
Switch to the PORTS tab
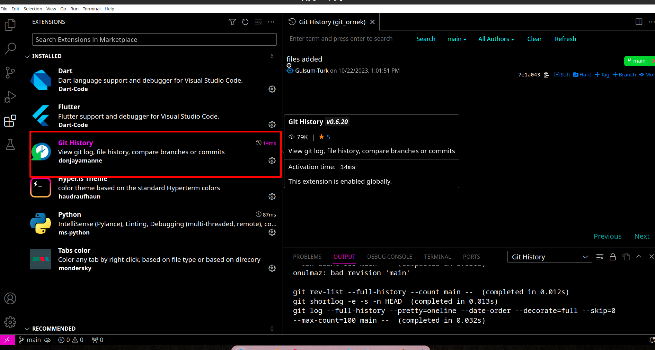tap(471, 257)
